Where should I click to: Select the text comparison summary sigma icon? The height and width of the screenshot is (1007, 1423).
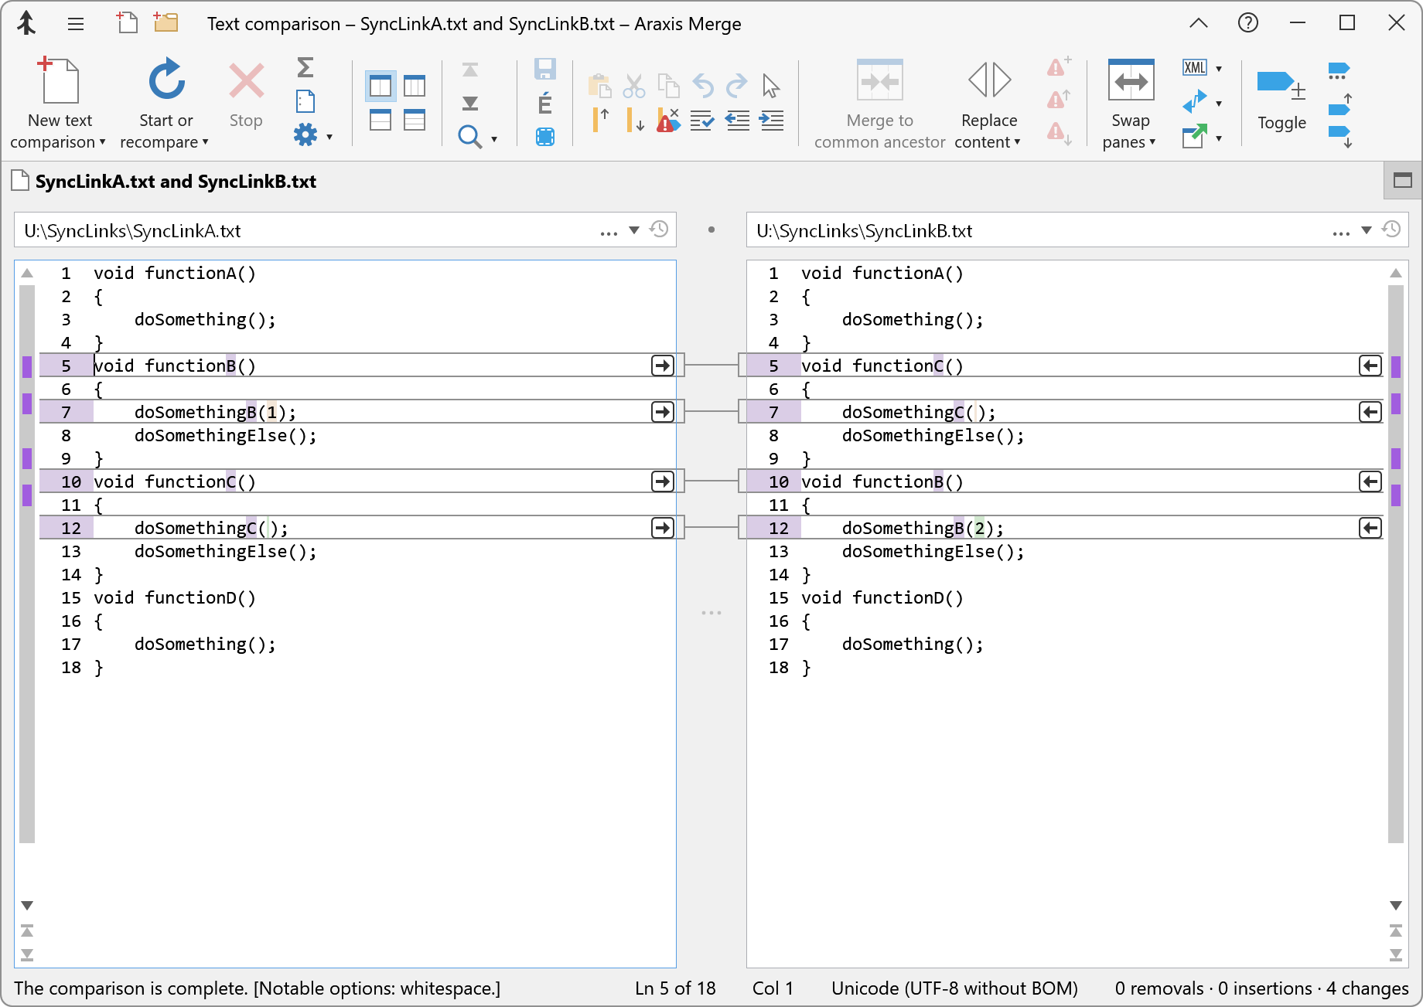(x=305, y=69)
